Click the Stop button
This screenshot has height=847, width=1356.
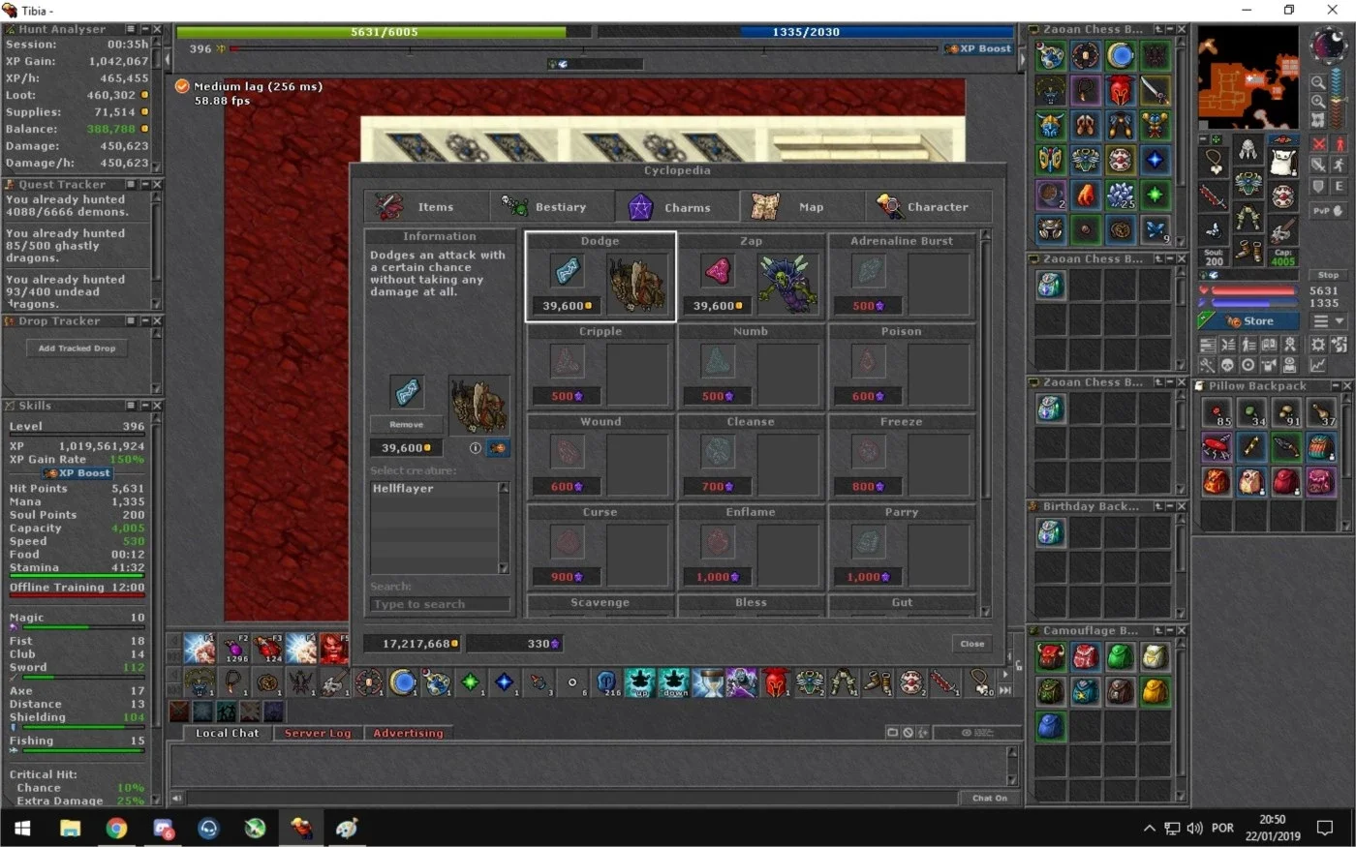point(1328,275)
